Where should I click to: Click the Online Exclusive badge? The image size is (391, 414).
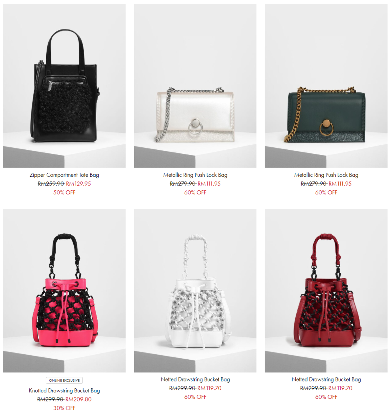coord(64,380)
